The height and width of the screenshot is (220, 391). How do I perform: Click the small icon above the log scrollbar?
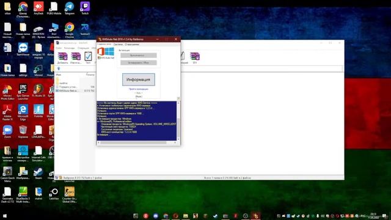[178, 98]
